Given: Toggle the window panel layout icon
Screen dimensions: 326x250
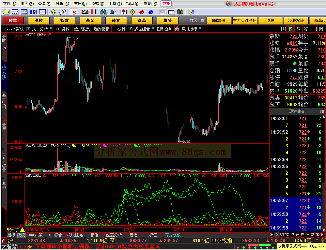Looking at the screenshot, I should 171,12.
